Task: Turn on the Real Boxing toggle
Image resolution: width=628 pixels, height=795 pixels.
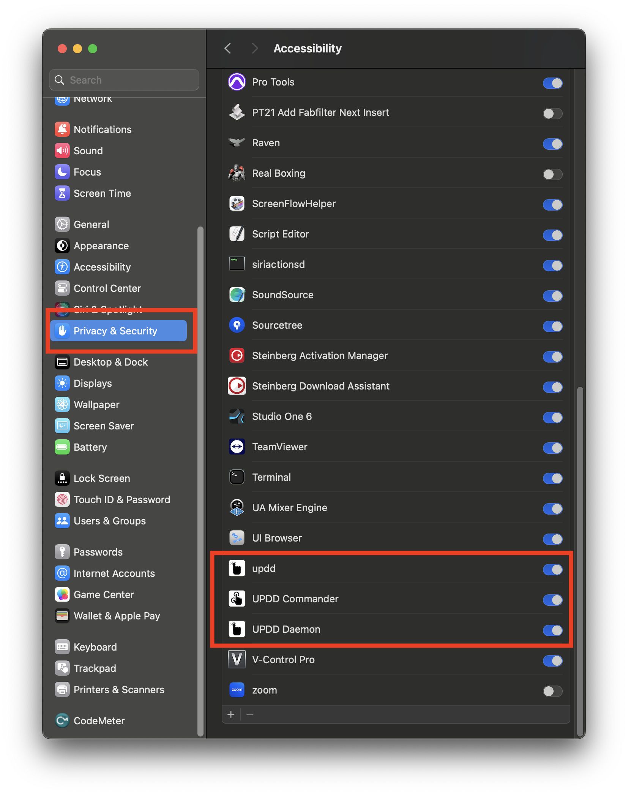Action: (552, 174)
